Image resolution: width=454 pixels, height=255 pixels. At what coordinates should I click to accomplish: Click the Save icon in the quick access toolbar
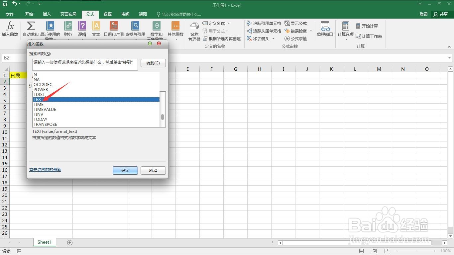coord(5,4)
